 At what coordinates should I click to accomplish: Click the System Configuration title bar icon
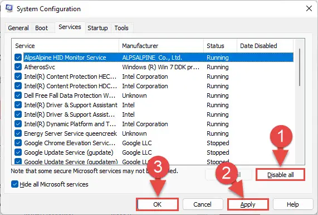[9, 8]
